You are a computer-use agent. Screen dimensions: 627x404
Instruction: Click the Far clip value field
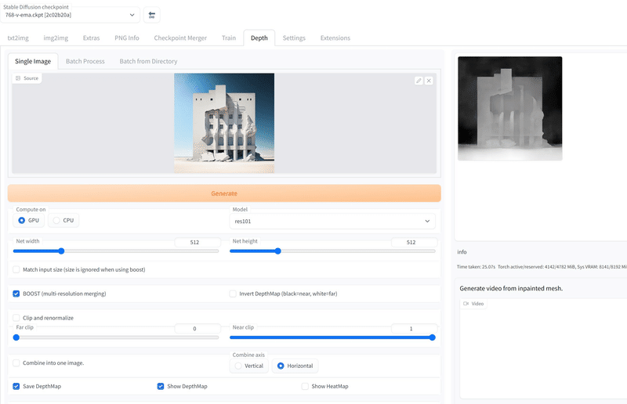point(198,329)
